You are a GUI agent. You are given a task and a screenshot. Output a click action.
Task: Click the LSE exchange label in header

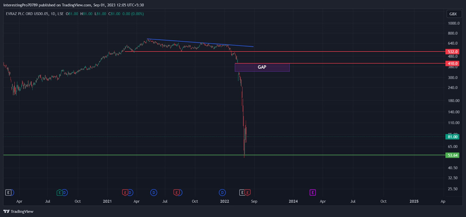coord(61,14)
